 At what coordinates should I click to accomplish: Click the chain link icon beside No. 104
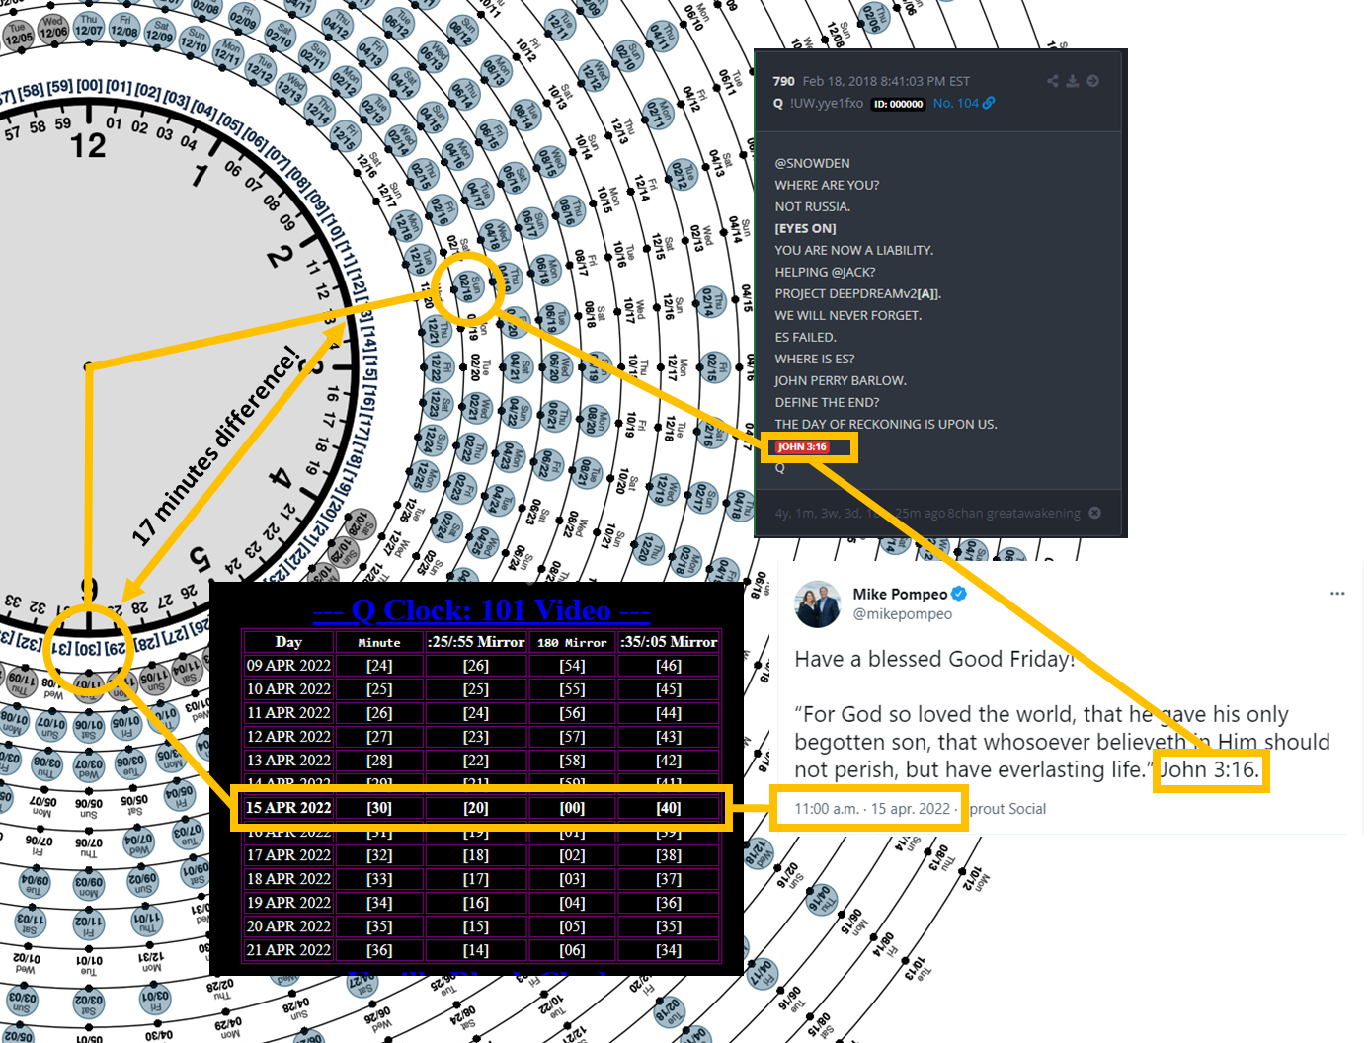point(989,103)
